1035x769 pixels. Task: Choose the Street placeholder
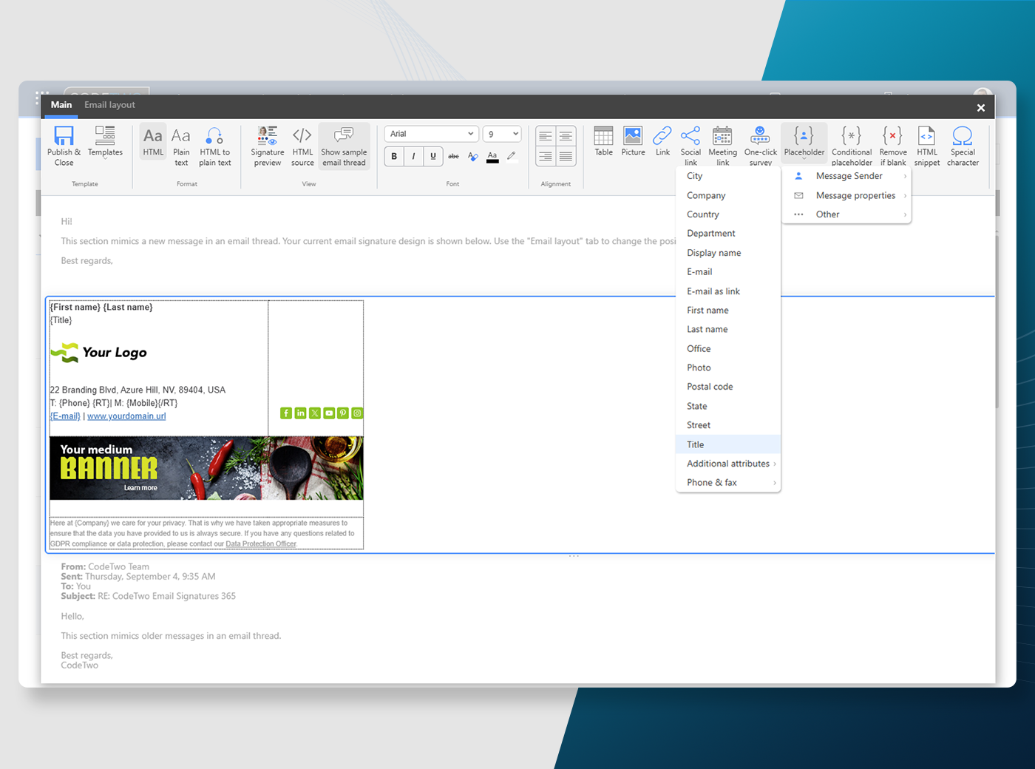(x=728, y=425)
